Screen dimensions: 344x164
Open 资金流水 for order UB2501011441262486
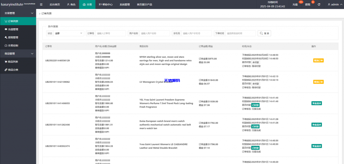[316, 125]
